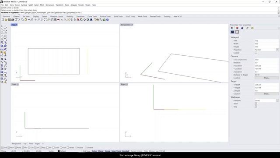Select the Pan view hand icon
The height and width of the screenshot is (158, 280).
pyautogui.click(x=32, y=20)
